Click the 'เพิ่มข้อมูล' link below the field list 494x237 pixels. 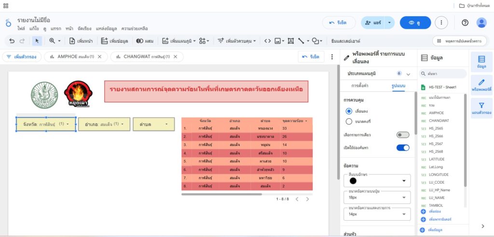click(435, 230)
